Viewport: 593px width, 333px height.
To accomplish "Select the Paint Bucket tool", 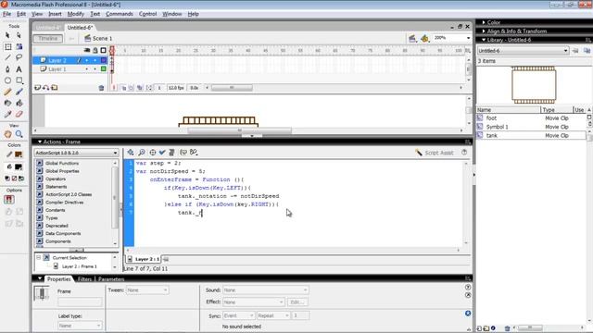I will pyautogui.click(x=19, y=103).
